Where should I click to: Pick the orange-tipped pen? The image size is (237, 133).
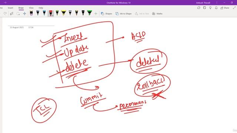(77, 13)
